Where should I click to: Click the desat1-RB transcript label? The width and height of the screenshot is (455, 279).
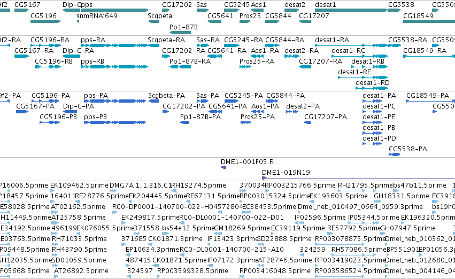tap(368, 61)
